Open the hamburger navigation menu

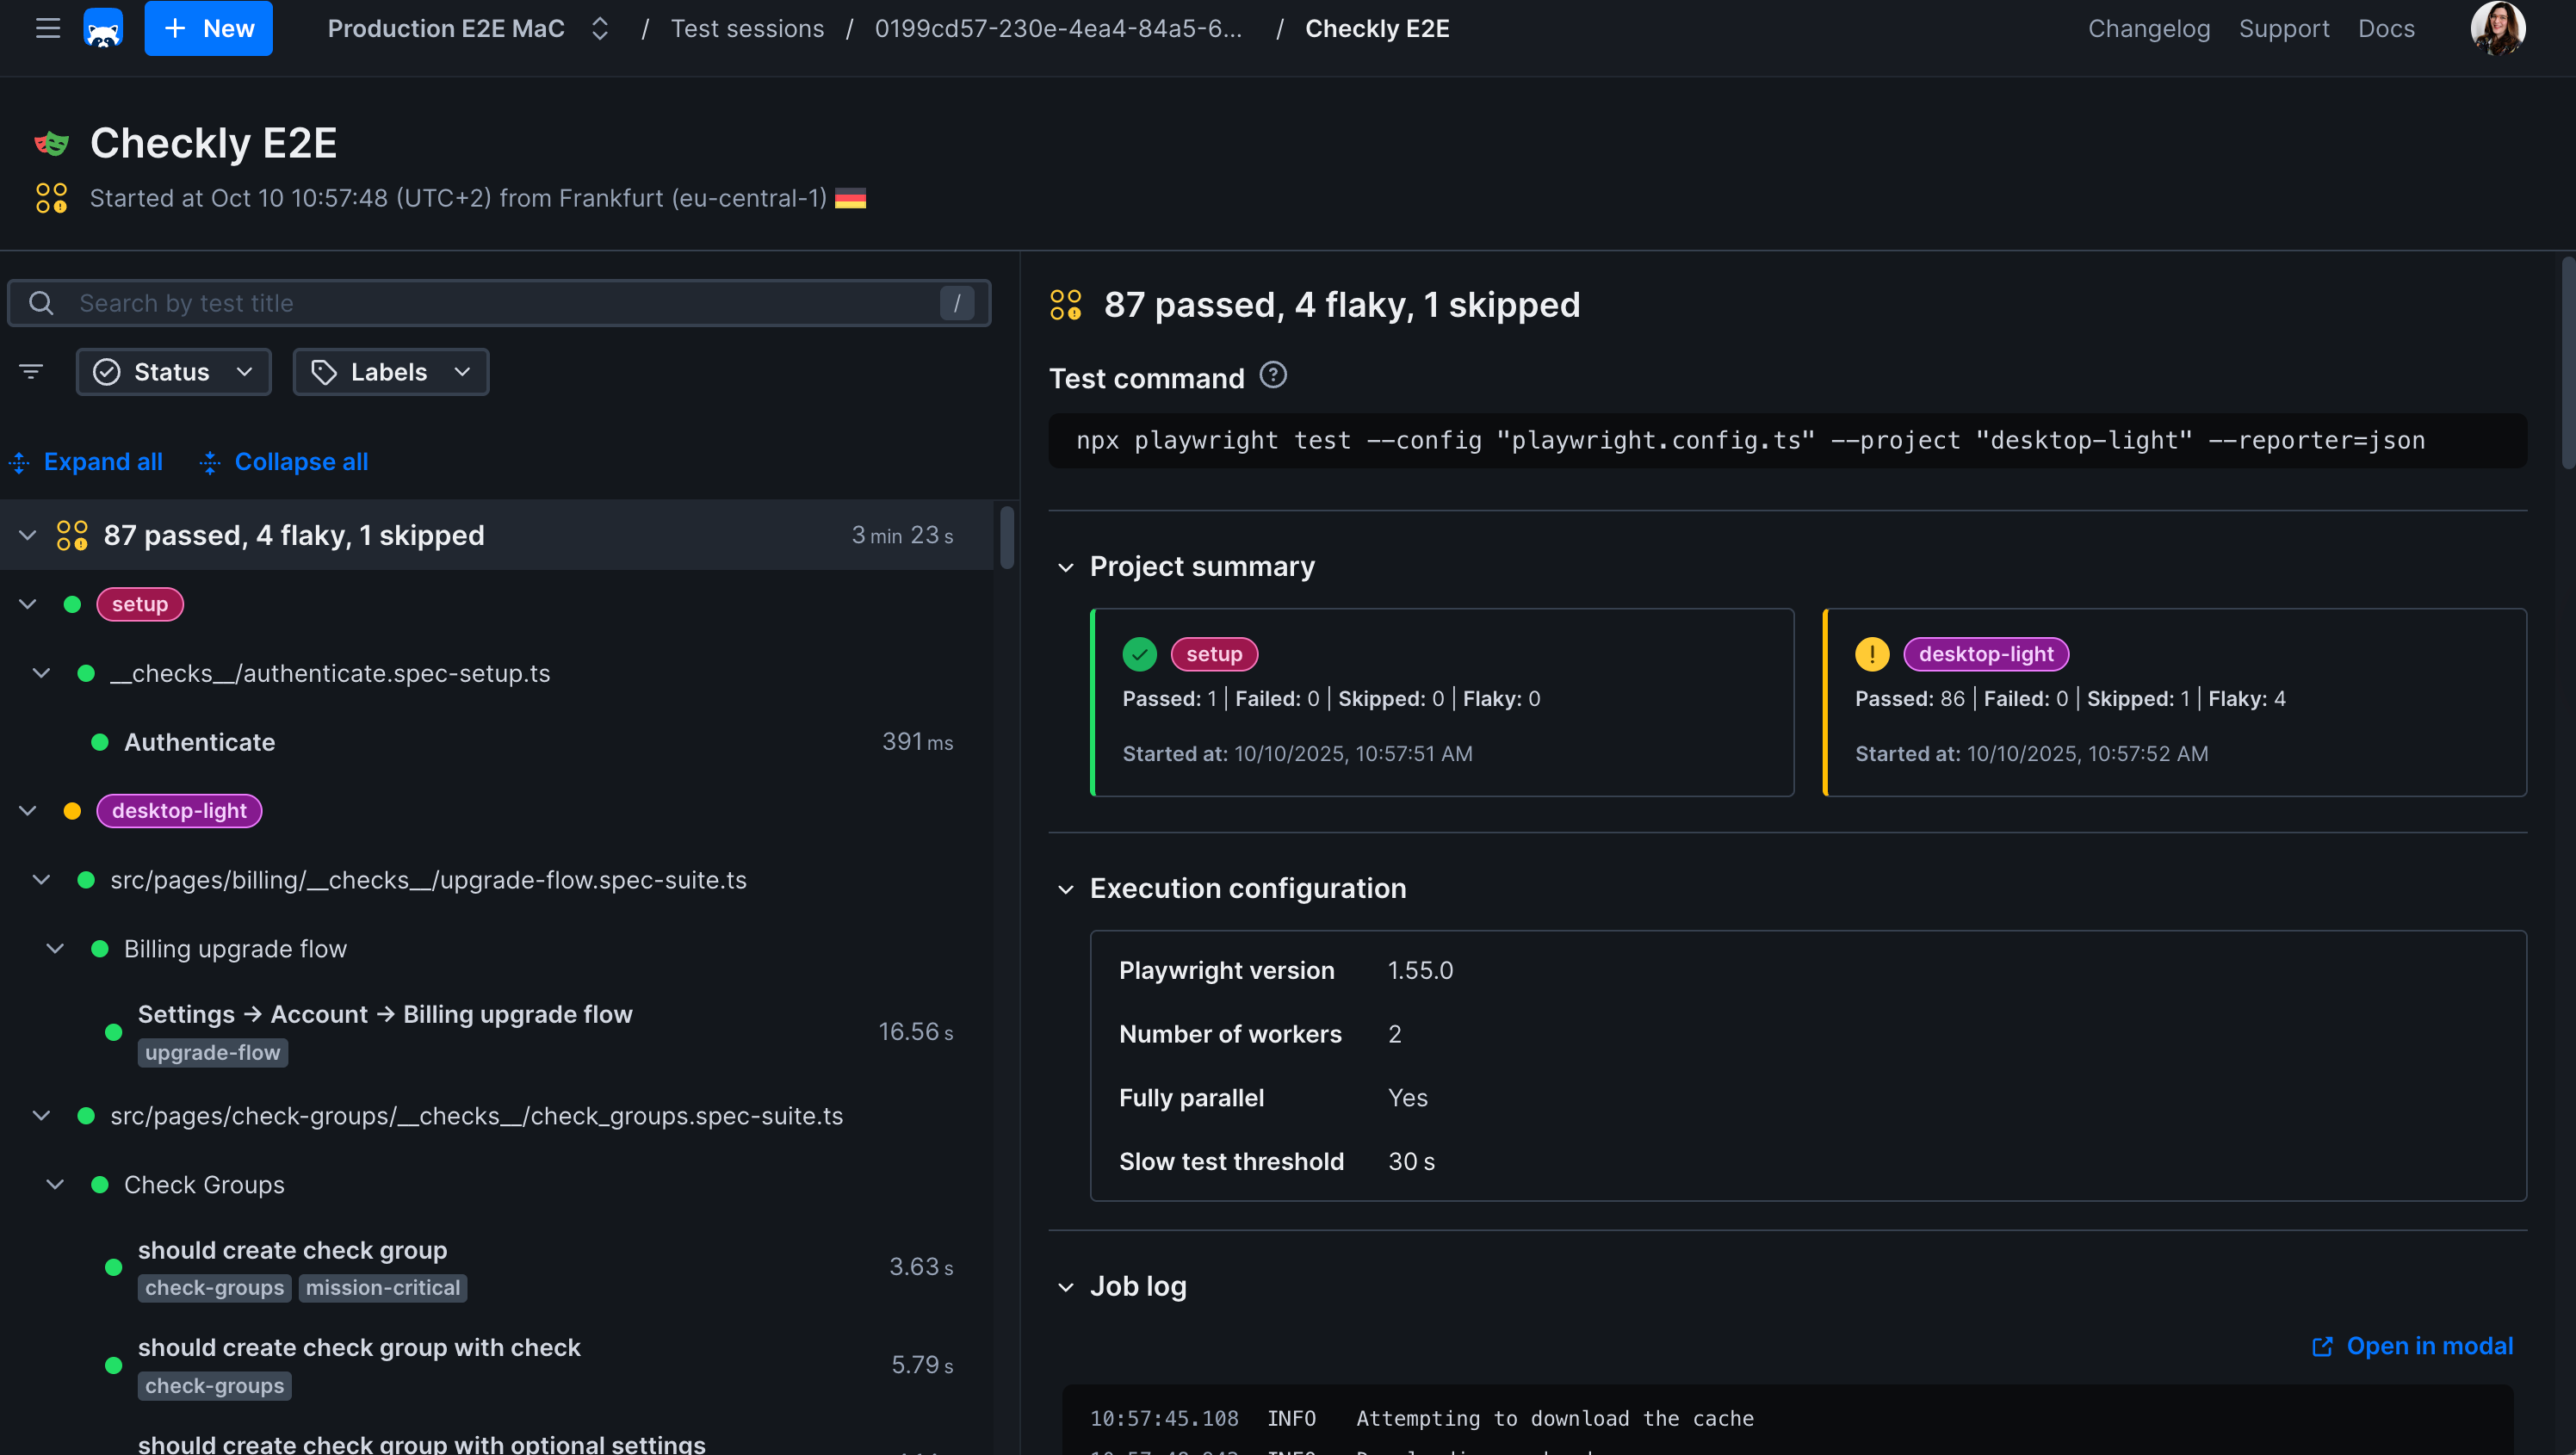click(x=48, y=28)
